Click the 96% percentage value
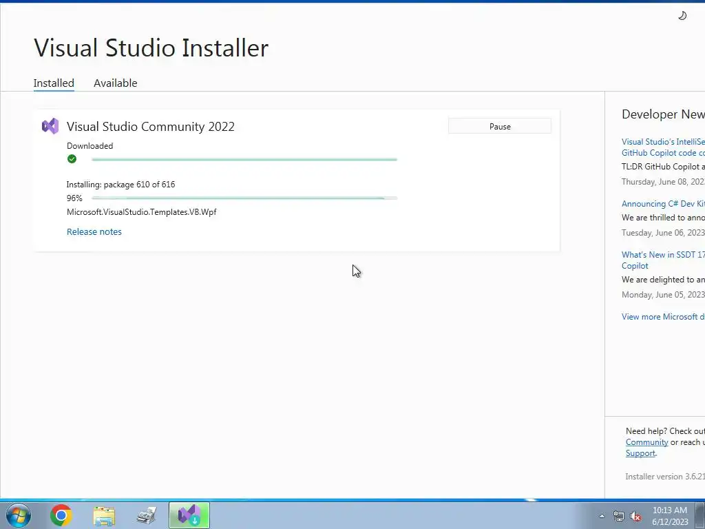This screenshot has height=529, width=705. click(x=74, y=198)
